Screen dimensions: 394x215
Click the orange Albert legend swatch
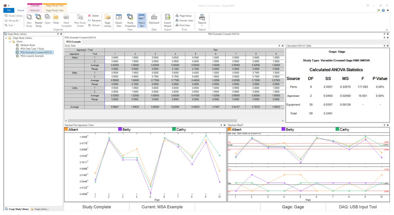(66, 129)
